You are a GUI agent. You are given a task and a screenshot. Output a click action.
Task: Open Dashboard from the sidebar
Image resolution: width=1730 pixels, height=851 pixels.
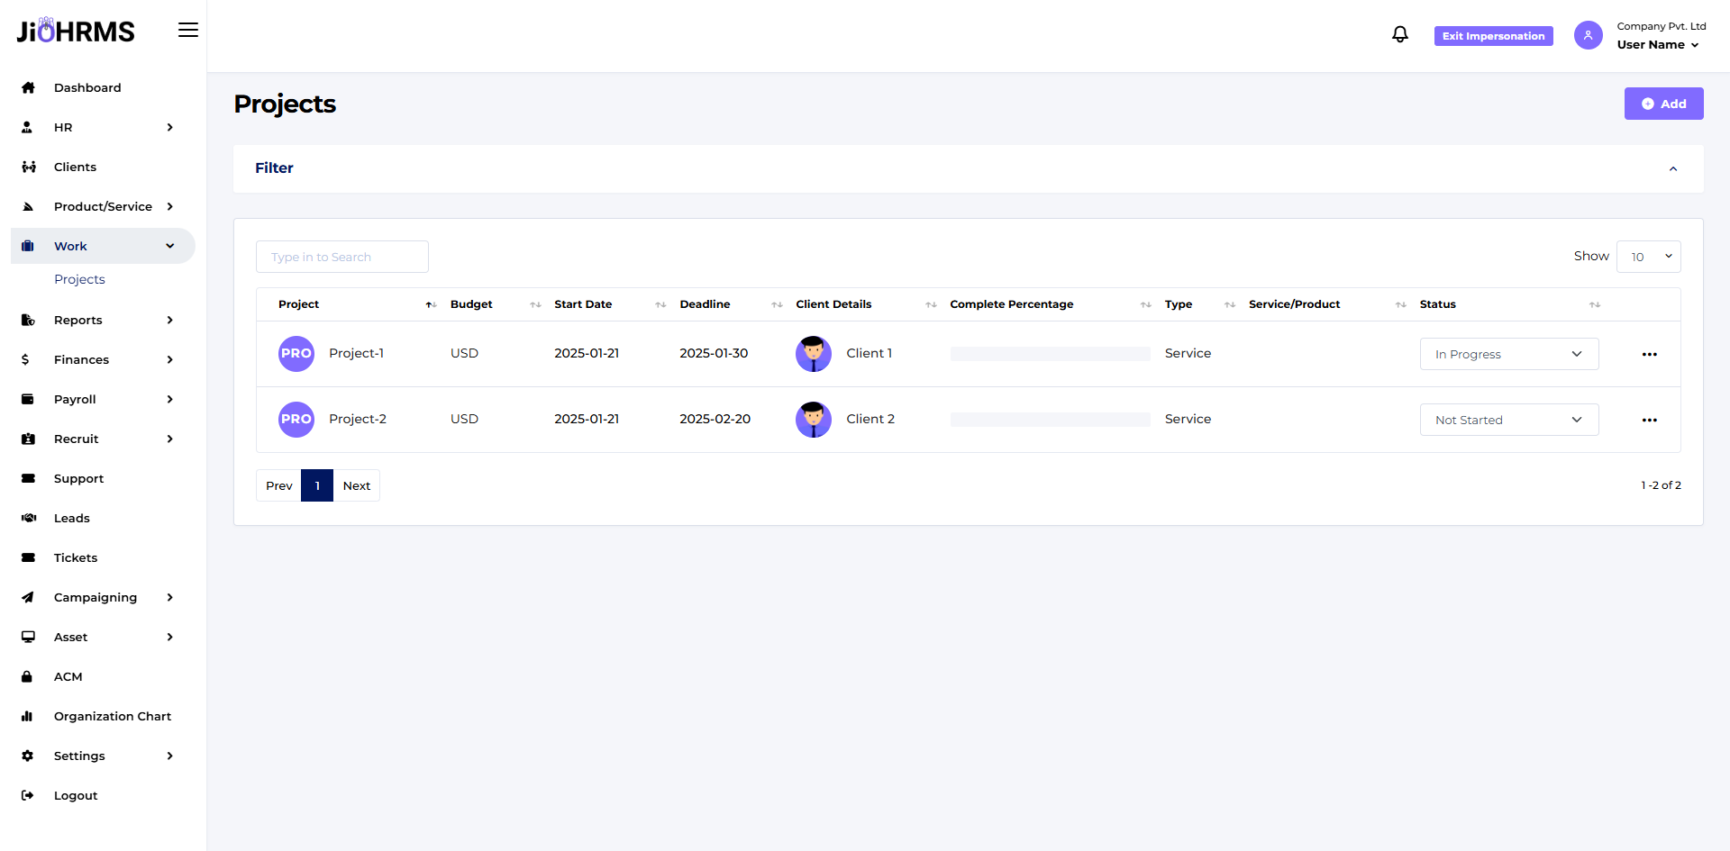[x=86, y=87]
